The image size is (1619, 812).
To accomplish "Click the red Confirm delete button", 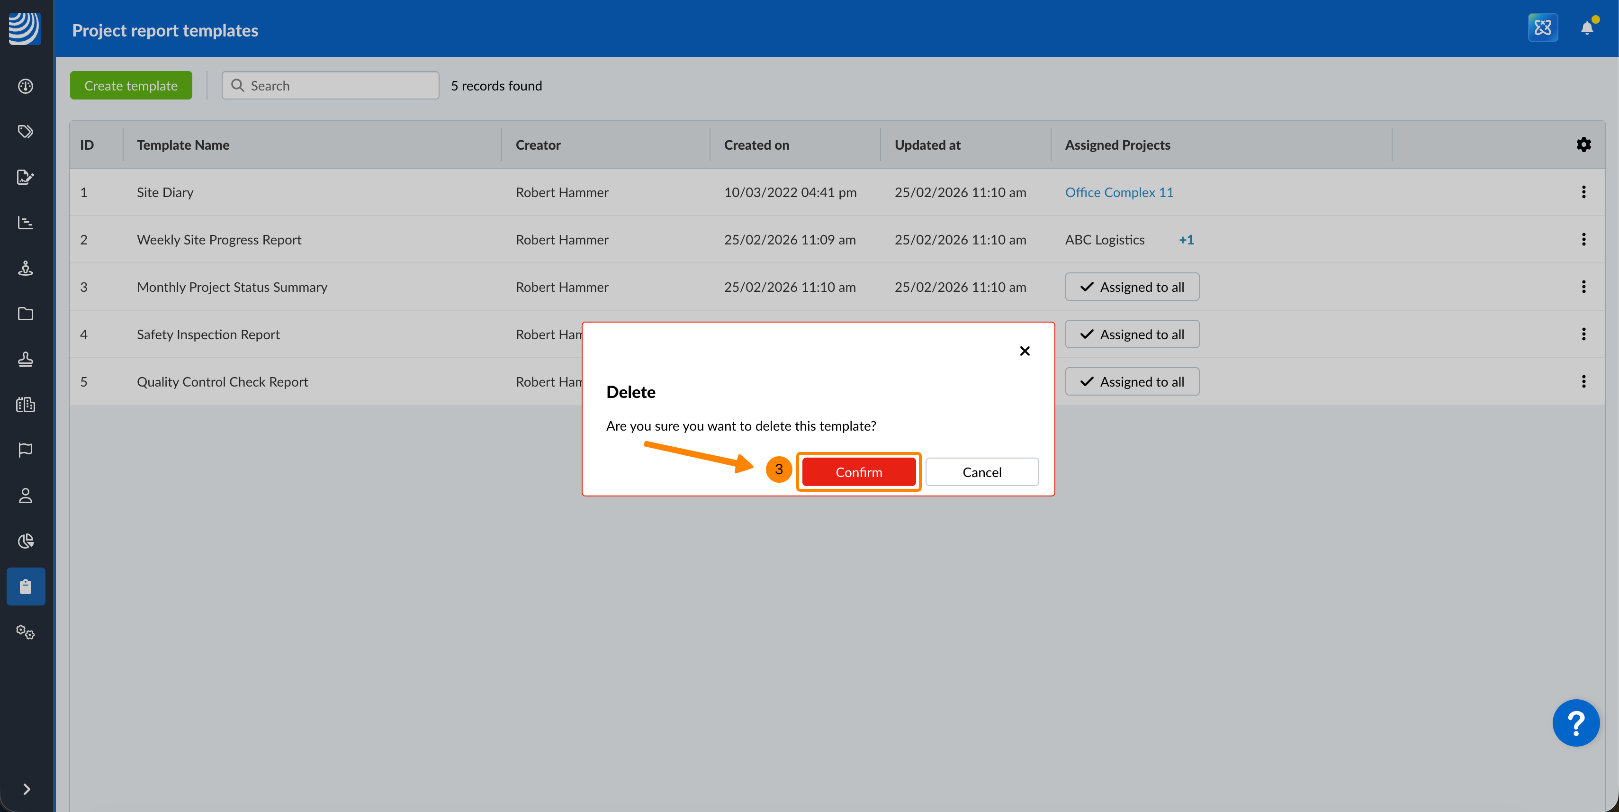I will (858, 472).
